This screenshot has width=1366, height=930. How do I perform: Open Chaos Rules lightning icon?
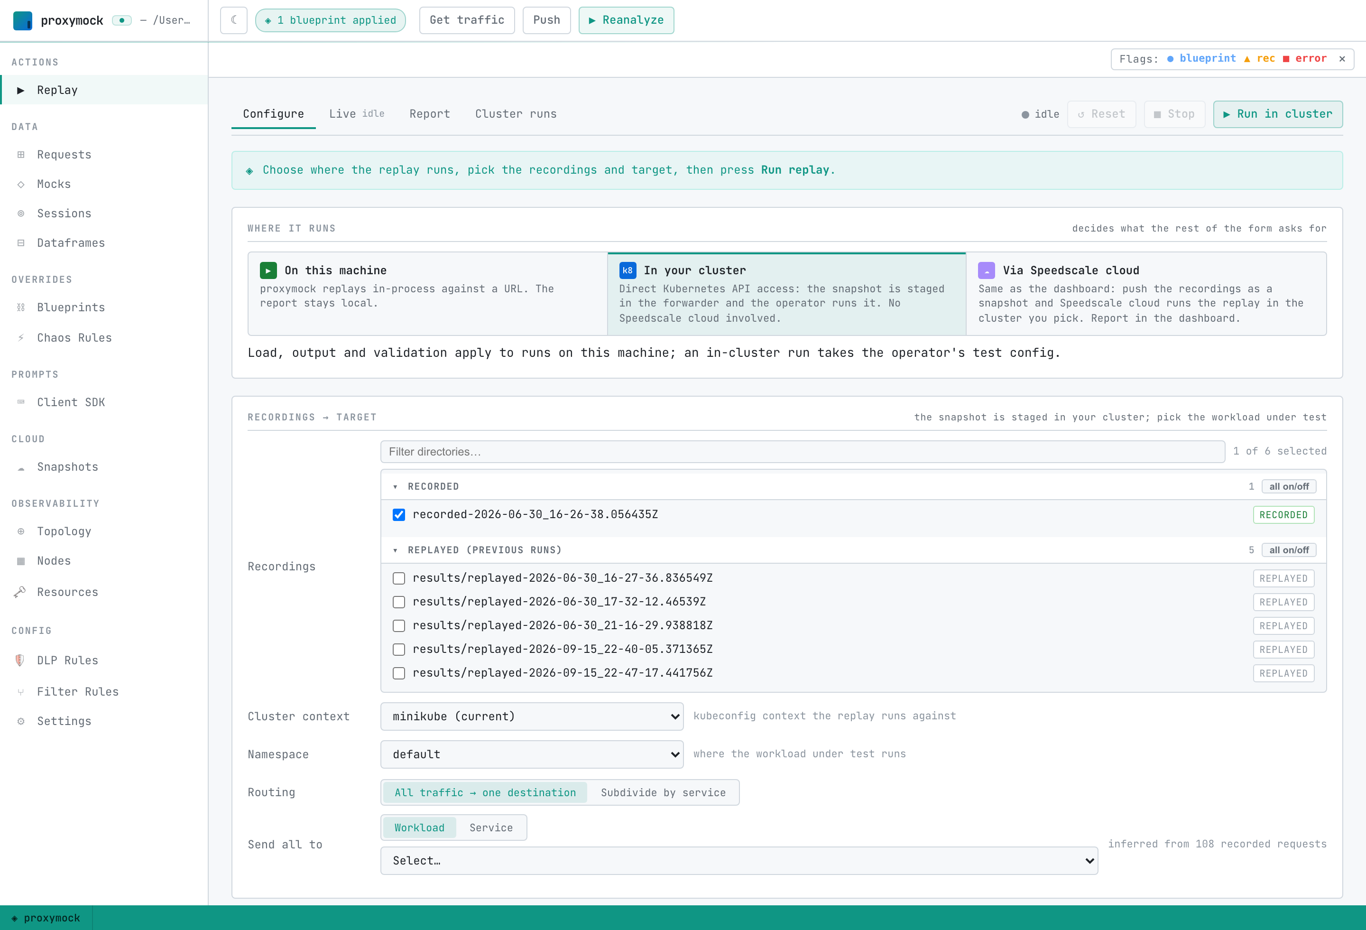pos(21,337)
